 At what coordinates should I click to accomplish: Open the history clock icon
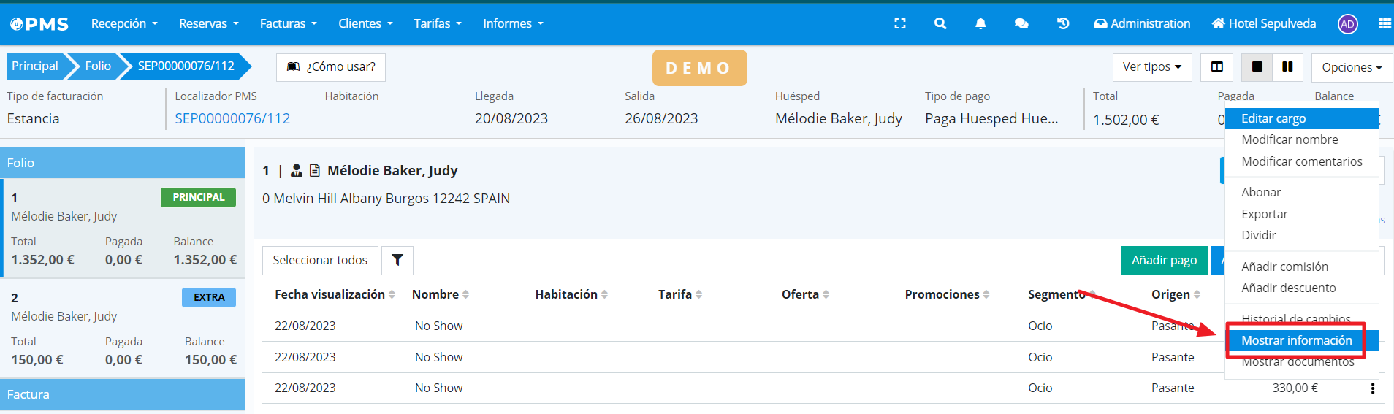(x=1063, y=23)
